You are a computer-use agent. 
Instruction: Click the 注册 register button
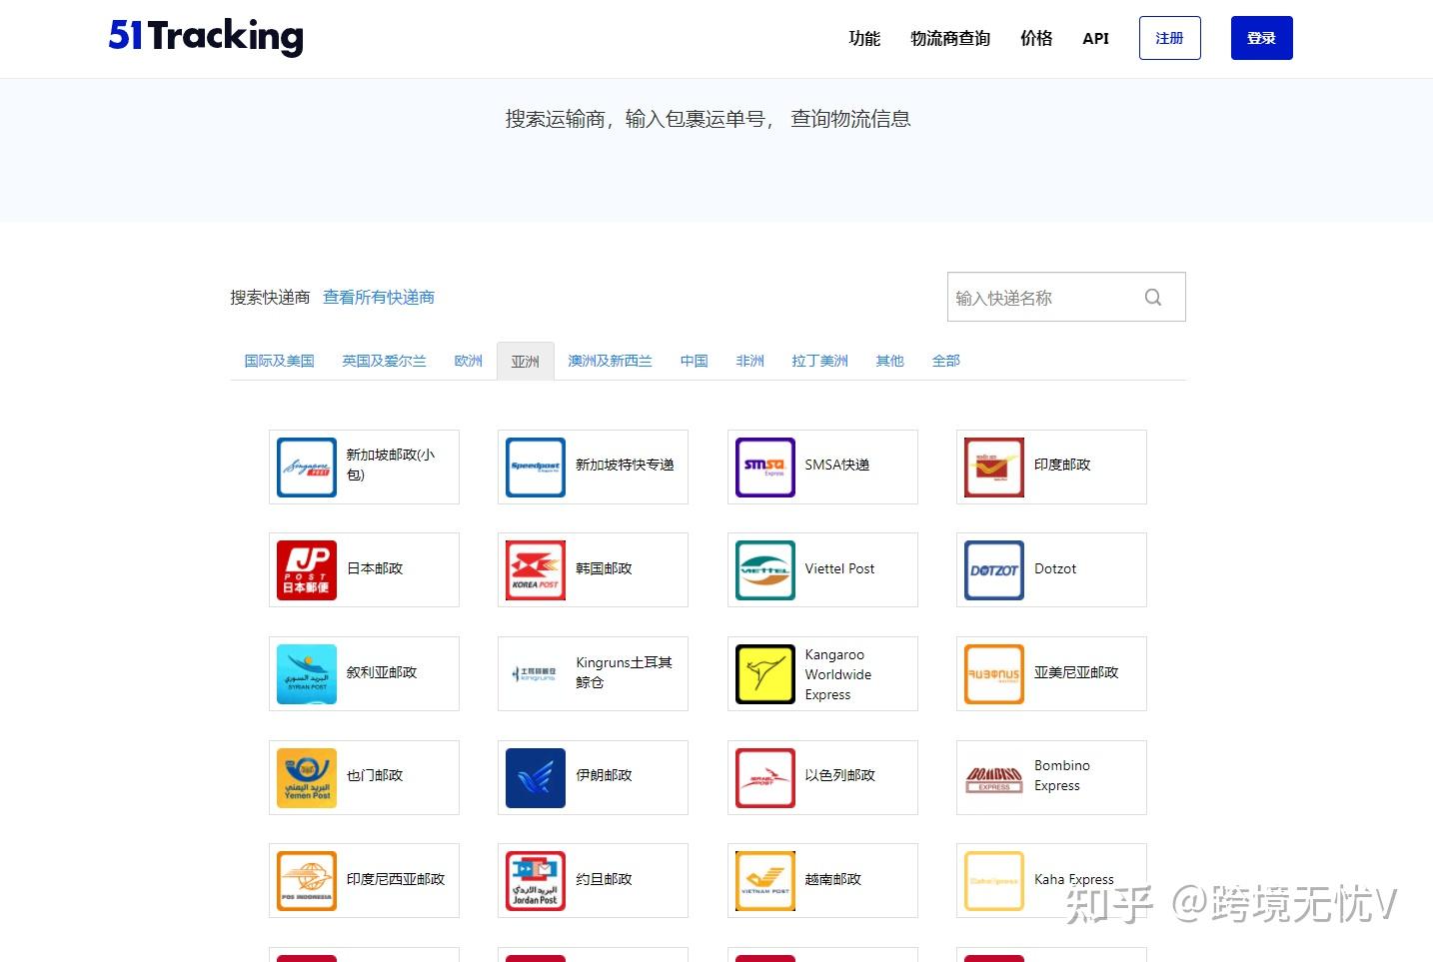[x=1170, y=38]
